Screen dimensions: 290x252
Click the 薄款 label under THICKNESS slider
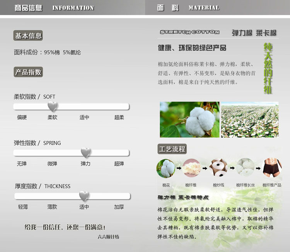pos(52,207)
